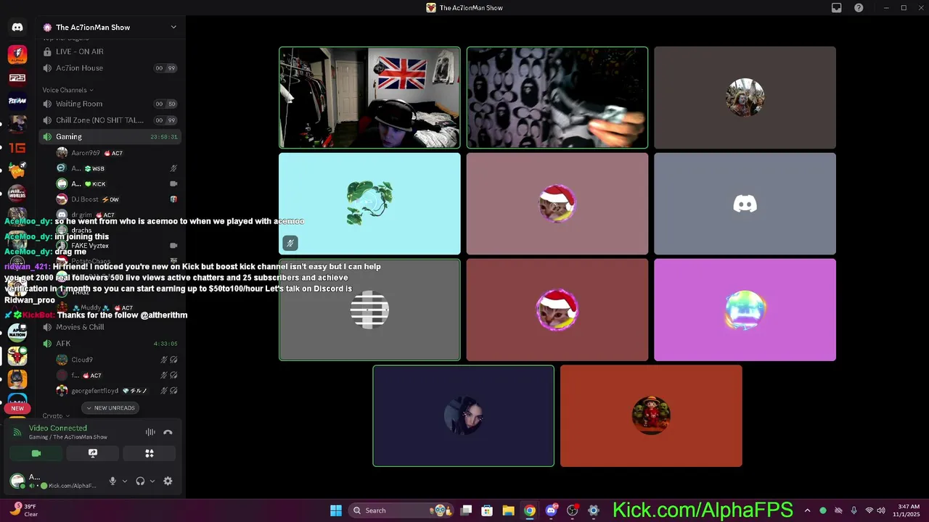Image resolution: width=929 pixels, height=522 pixels.
Task: Open the Batman avatar server icon
Action: click(x=17, y=379)
